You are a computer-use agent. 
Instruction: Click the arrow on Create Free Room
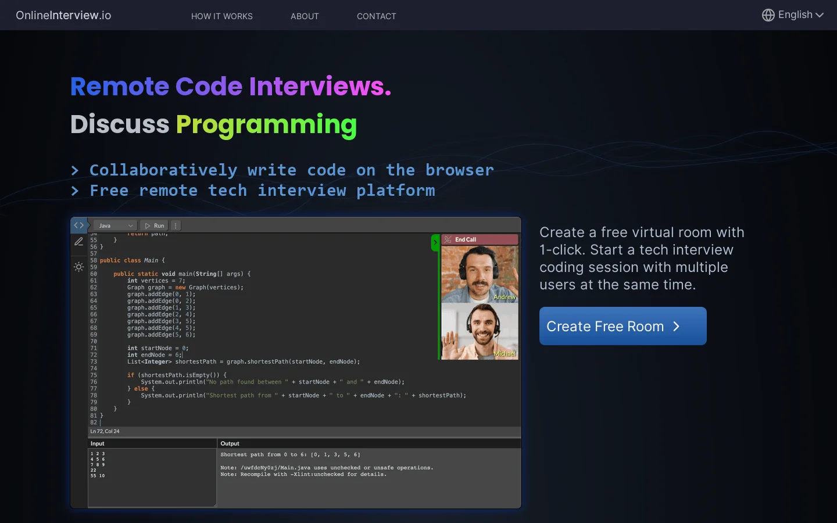point(676,327)
